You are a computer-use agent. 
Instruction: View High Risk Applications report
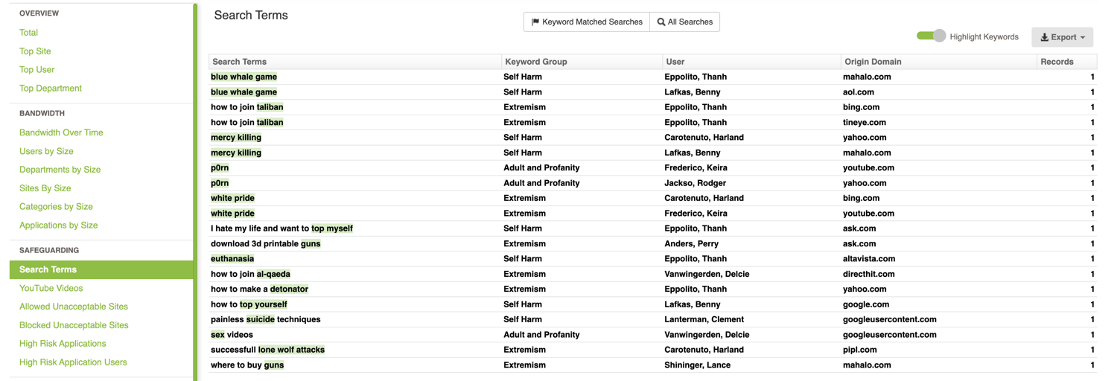pyautogui.click(x=63, y=344)
